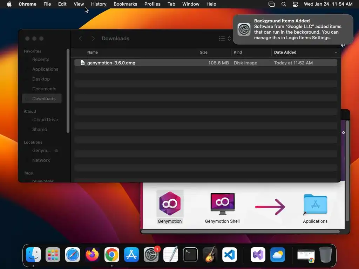Open the Tab menu
Viewport: 359px width, 269px height.
point(171,4)
